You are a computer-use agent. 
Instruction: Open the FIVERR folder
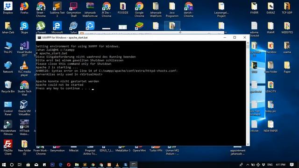pos(254,8)
